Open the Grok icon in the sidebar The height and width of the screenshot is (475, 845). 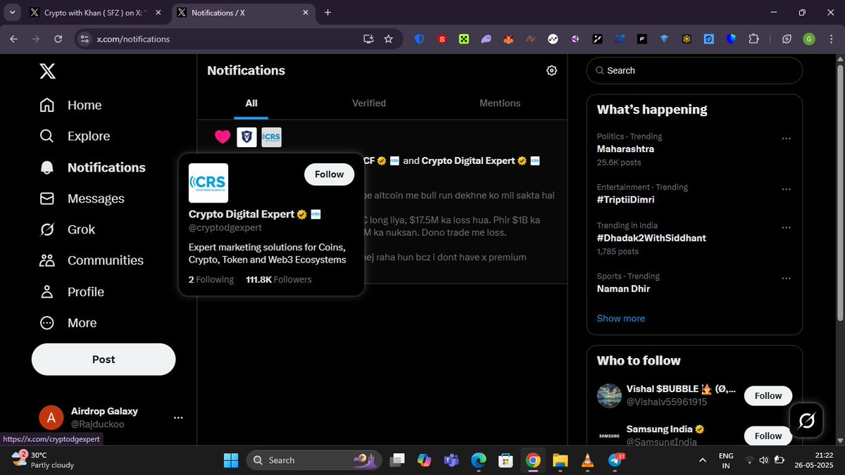(x=47, y=229)
